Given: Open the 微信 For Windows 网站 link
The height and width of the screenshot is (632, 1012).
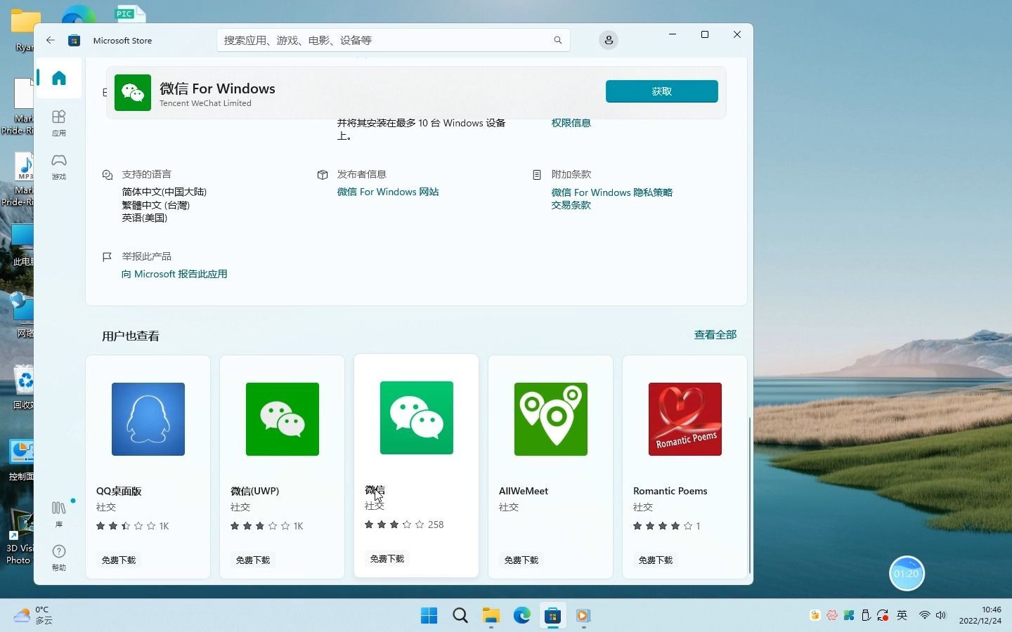Looking at the screenshot, I should click(x=388, y=192).
